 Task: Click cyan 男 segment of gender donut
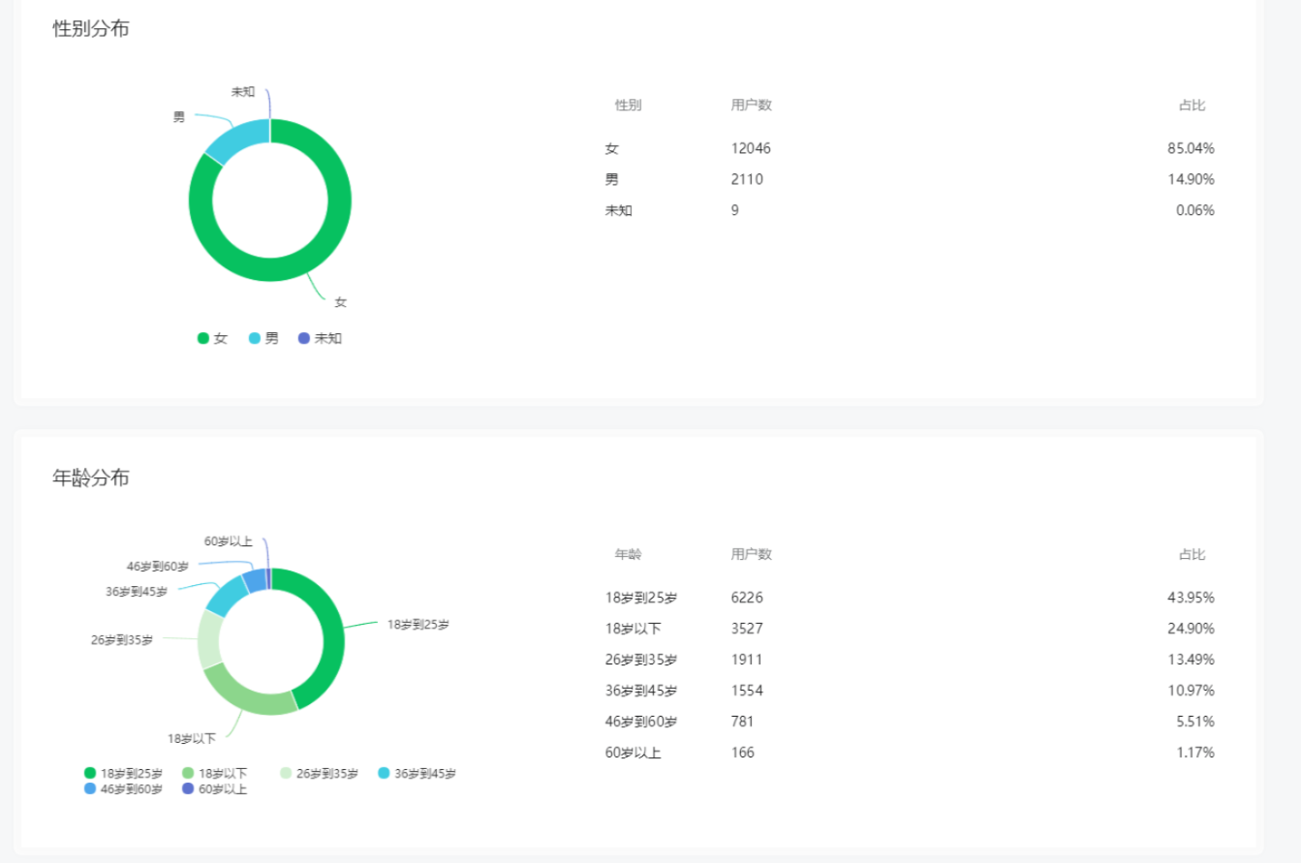coord(233,140)
